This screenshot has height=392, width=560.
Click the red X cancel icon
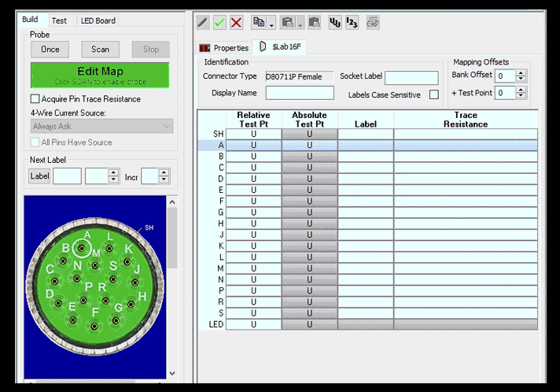[236, 23]
